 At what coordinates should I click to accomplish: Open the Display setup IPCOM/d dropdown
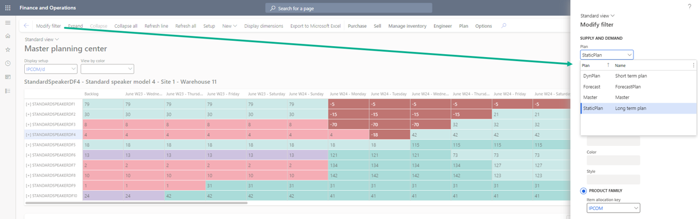(51, 69)
